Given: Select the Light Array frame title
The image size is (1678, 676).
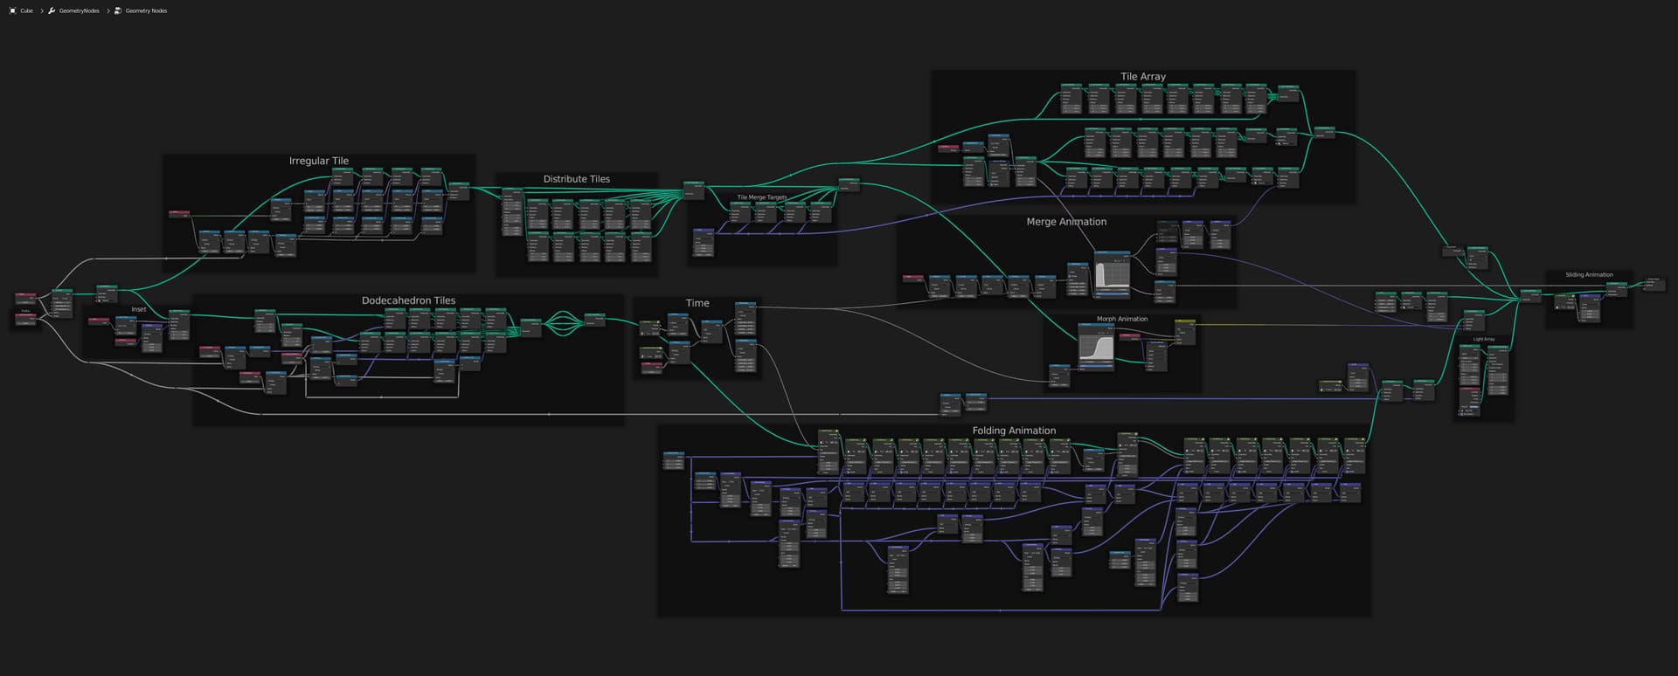Looking at the screenshot, I should point(1484,339).
